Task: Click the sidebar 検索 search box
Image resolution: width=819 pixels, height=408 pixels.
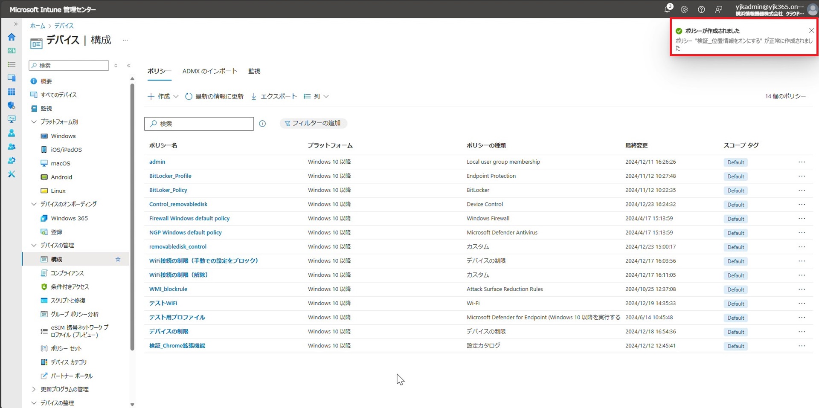Action: tap(69, 65)
